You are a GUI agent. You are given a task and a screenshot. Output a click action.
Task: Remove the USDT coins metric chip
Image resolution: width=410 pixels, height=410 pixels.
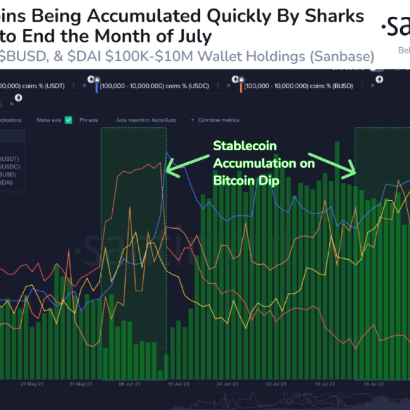coord(84,86)
